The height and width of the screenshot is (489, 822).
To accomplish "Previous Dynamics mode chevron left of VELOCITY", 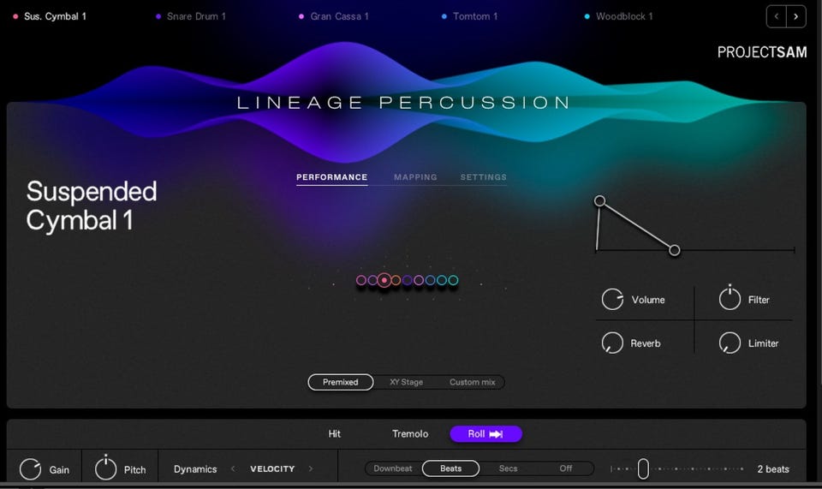I will pos(233,468).
